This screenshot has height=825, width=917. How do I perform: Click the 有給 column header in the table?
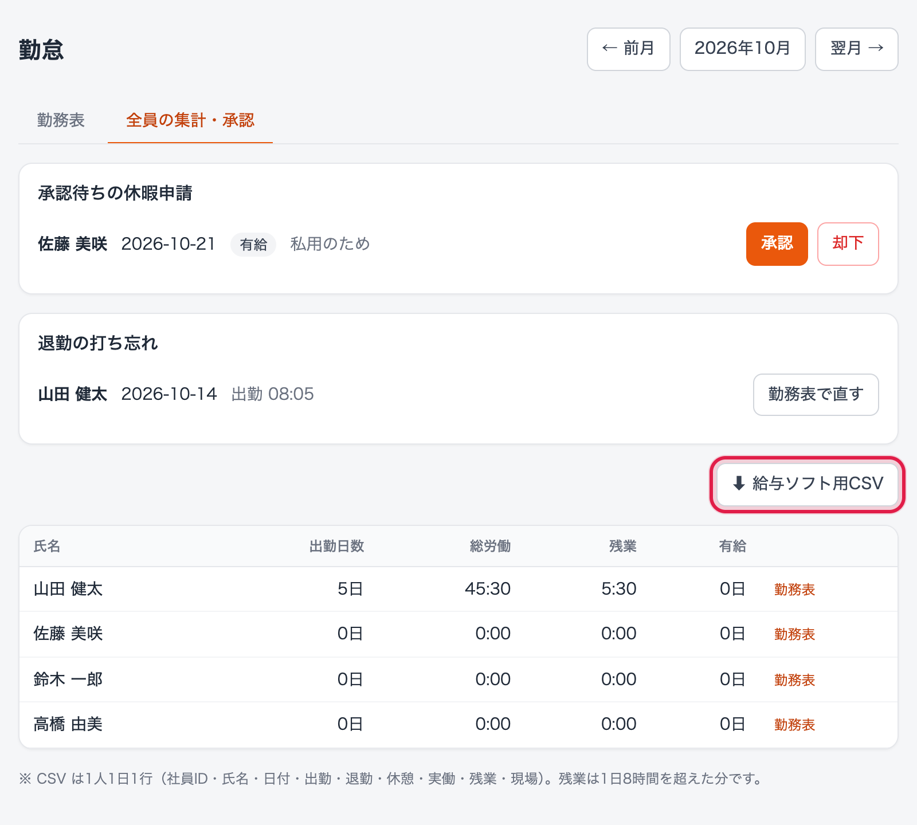pyautogui.click(x=732, y=547)
